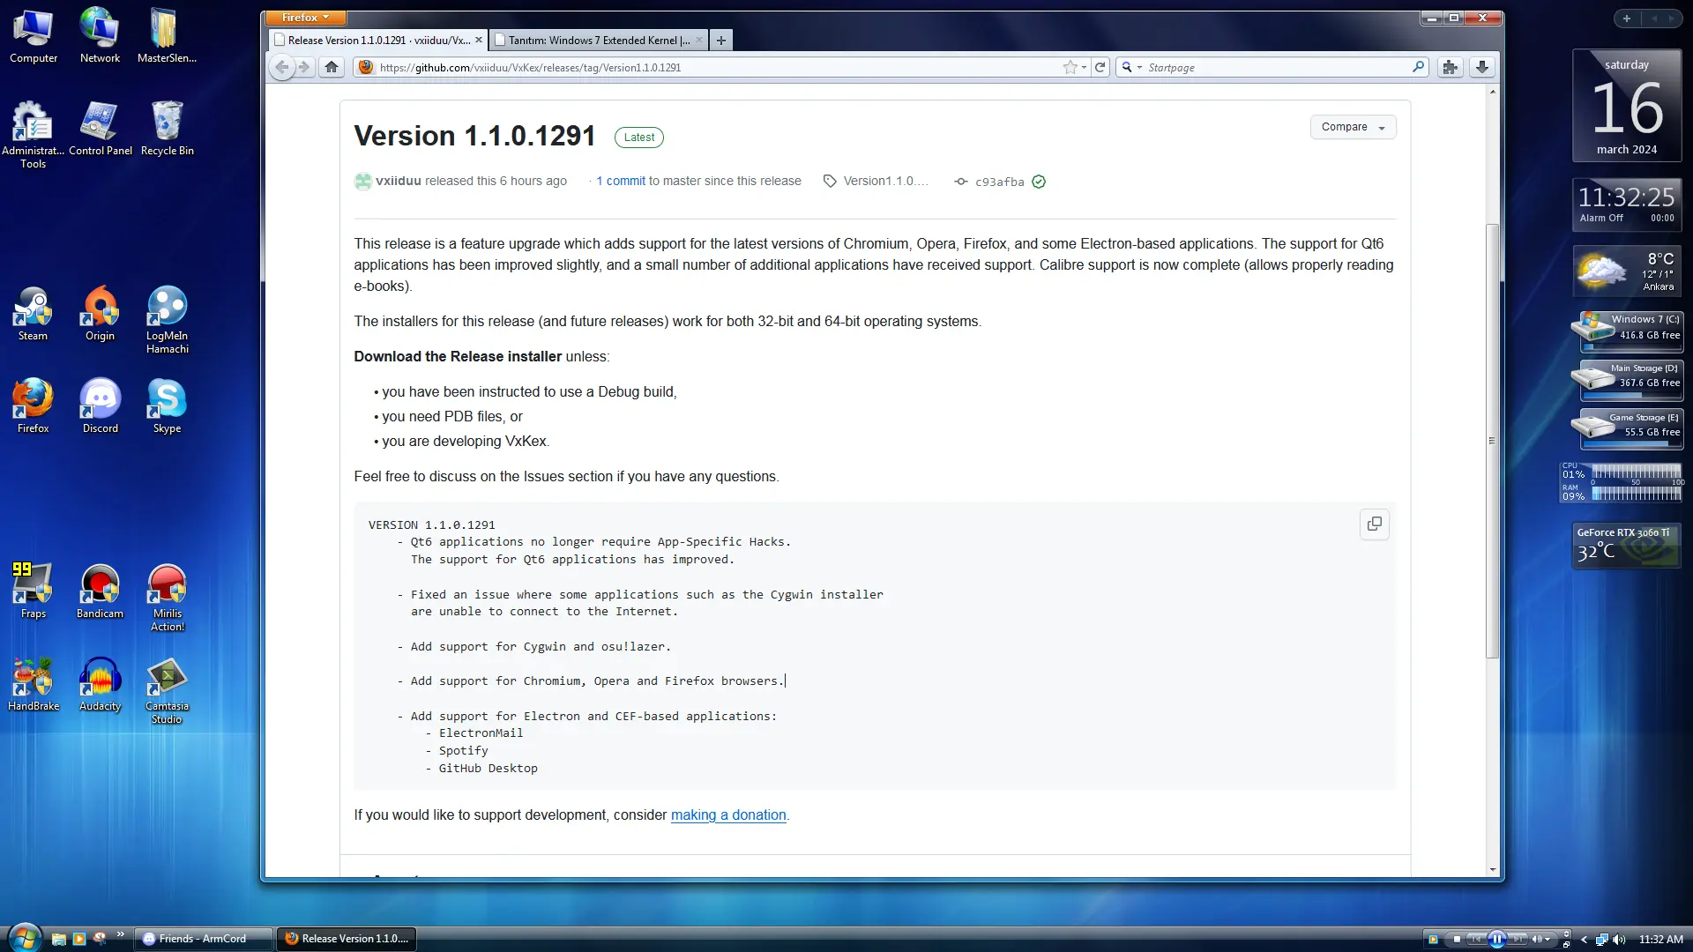The image size is (1693, 952).
Task: Open the vxiiduu author profile link
Action: pos(398,181)
